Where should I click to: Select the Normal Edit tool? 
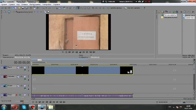point(78,8)
